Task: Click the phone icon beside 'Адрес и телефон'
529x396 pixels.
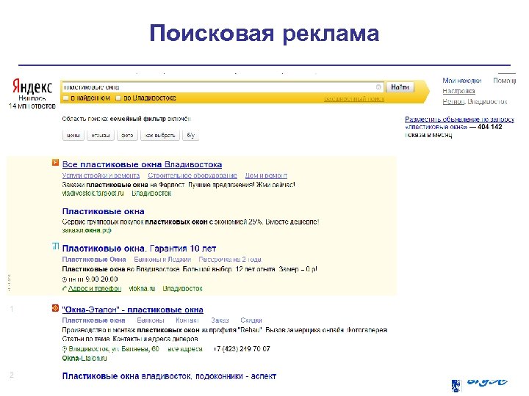Action: pos(65,289)
